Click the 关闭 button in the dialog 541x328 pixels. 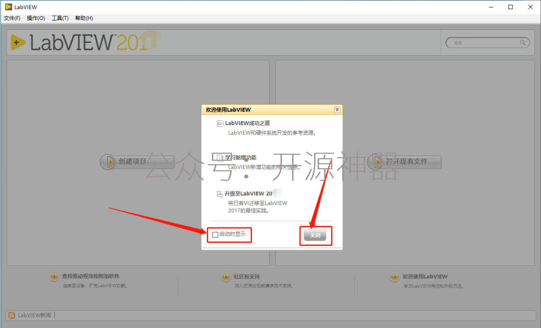(315, 235)
